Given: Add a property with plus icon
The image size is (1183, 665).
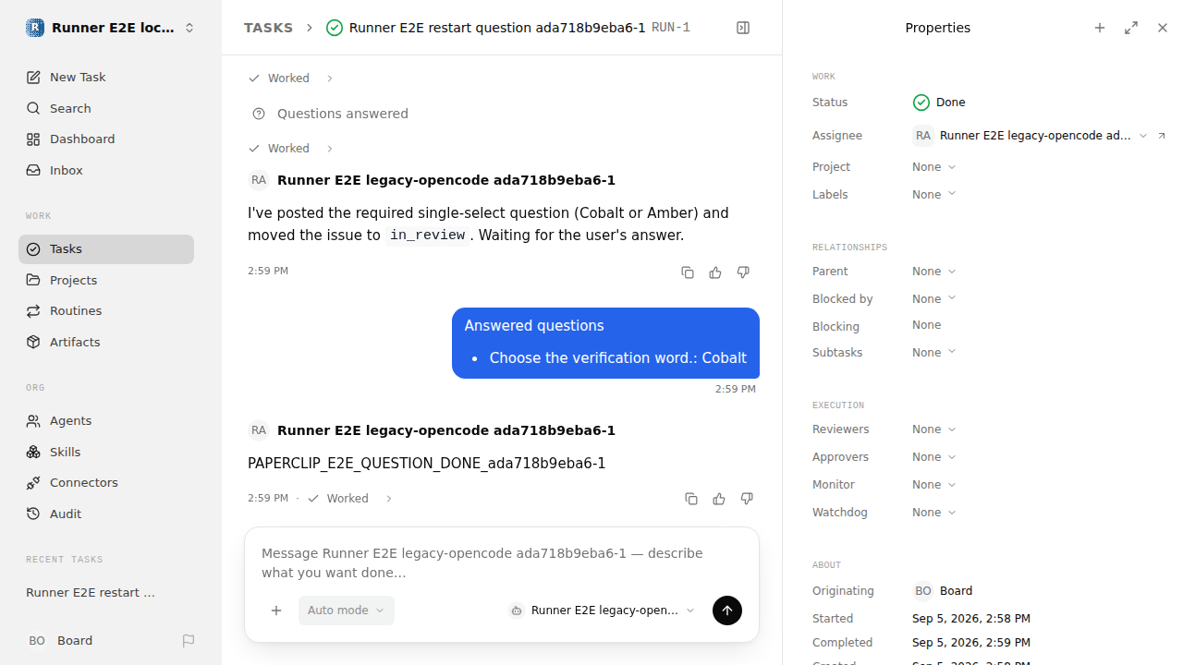Looking at the screenshot, I should point(1100,28).
